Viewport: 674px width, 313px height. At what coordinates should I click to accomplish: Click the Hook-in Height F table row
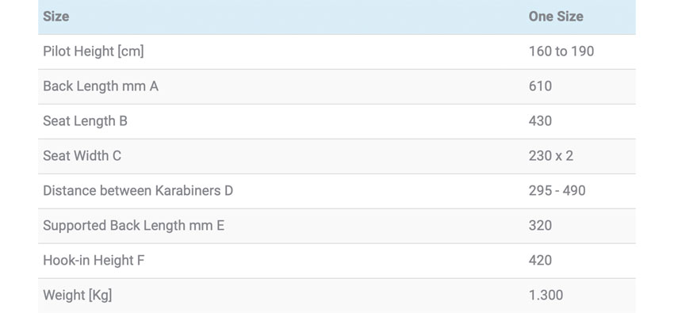(x=336, y=261)
